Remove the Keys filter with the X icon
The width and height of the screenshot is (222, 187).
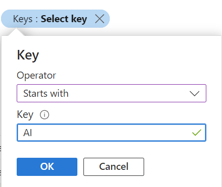point(100,19)
